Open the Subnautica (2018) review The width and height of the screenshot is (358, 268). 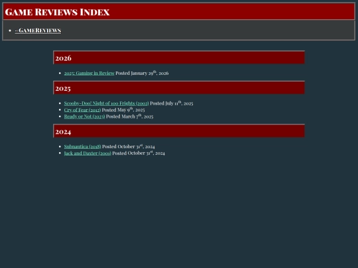[82, 146]
